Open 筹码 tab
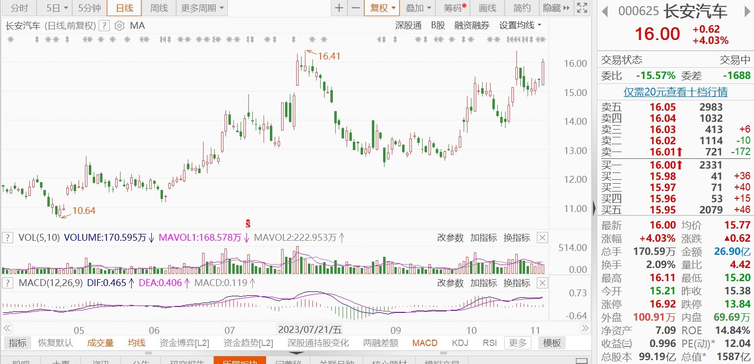This screenshot has height=364, width=754. 453,8
